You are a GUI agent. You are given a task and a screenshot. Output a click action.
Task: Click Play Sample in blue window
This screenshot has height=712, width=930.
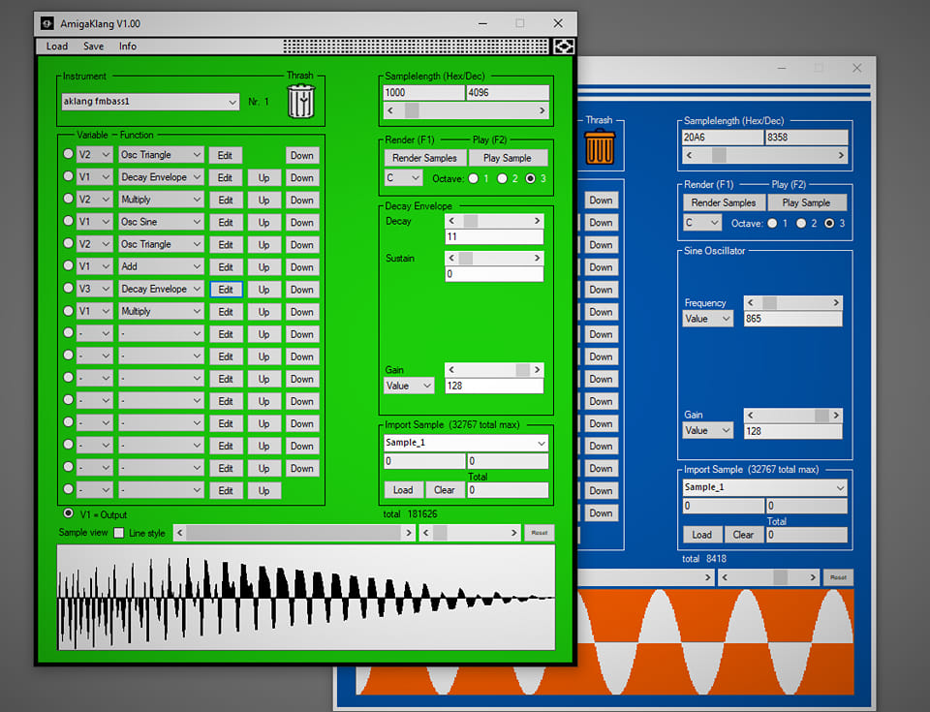806,202
